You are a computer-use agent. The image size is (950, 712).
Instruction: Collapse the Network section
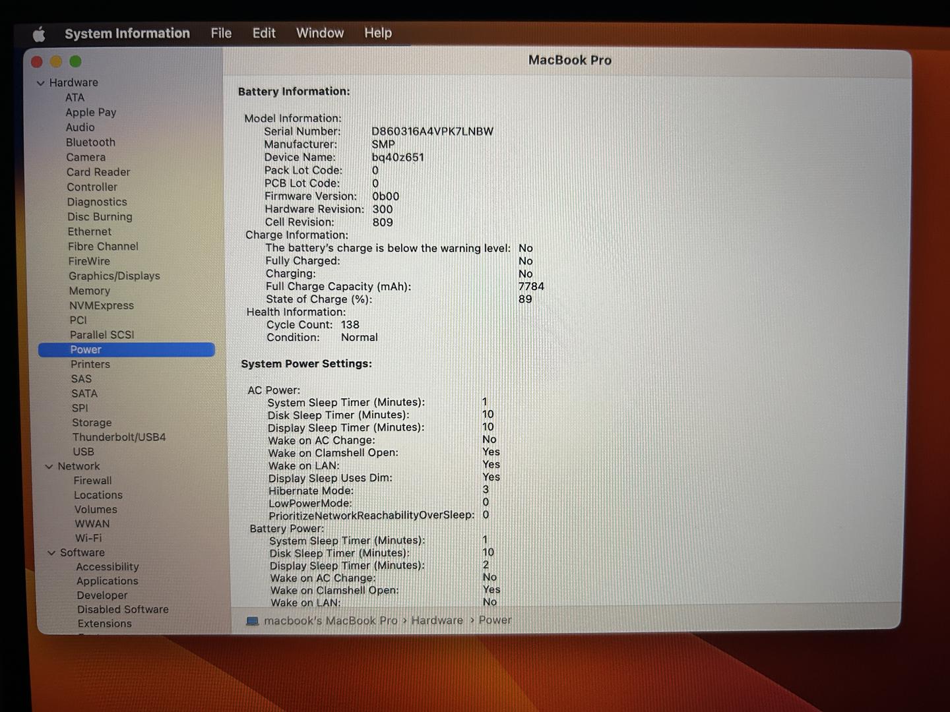pos(49,467)
